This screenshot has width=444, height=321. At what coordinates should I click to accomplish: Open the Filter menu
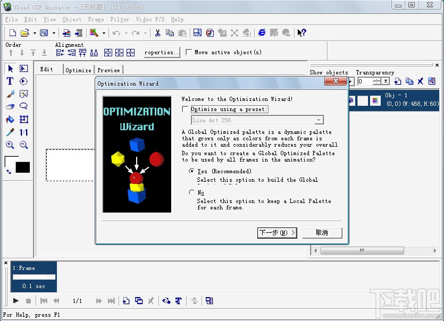tap(120, 19)
